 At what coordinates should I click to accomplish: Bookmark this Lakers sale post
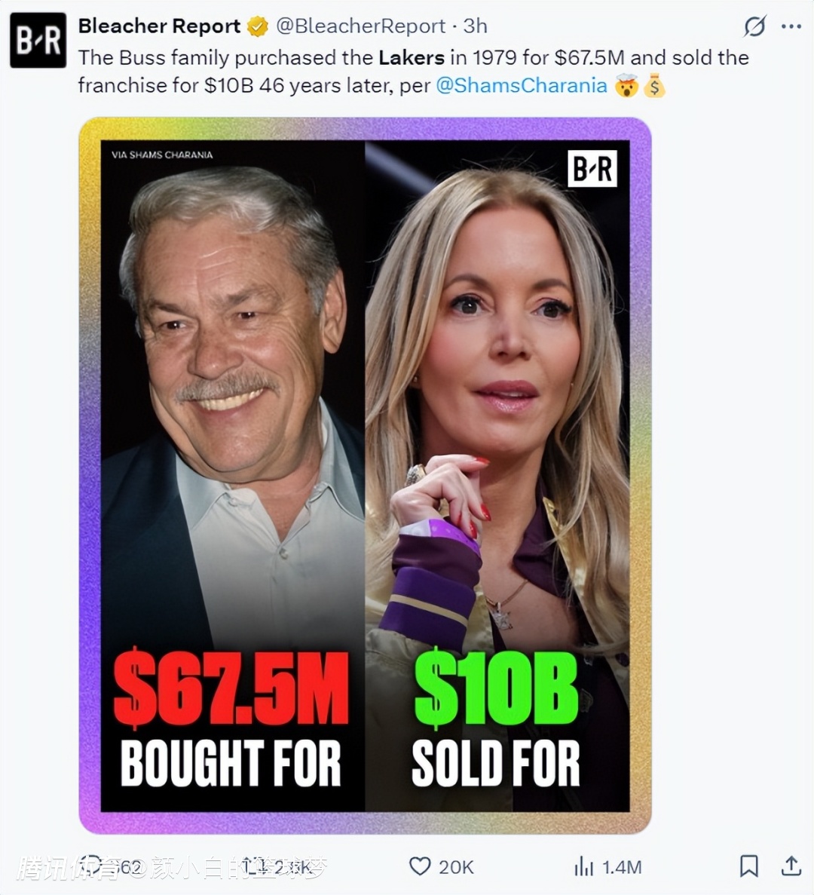748,866
